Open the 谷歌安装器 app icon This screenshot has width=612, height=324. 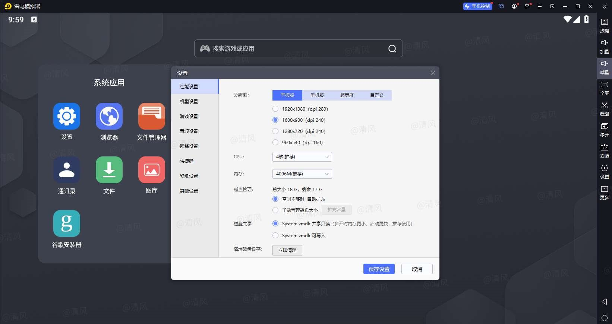point(67,223)
